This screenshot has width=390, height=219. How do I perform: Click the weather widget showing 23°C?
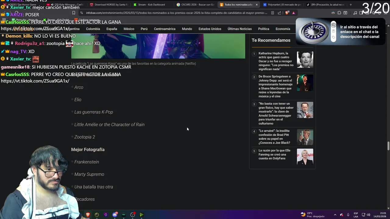(x=313, y=215)
